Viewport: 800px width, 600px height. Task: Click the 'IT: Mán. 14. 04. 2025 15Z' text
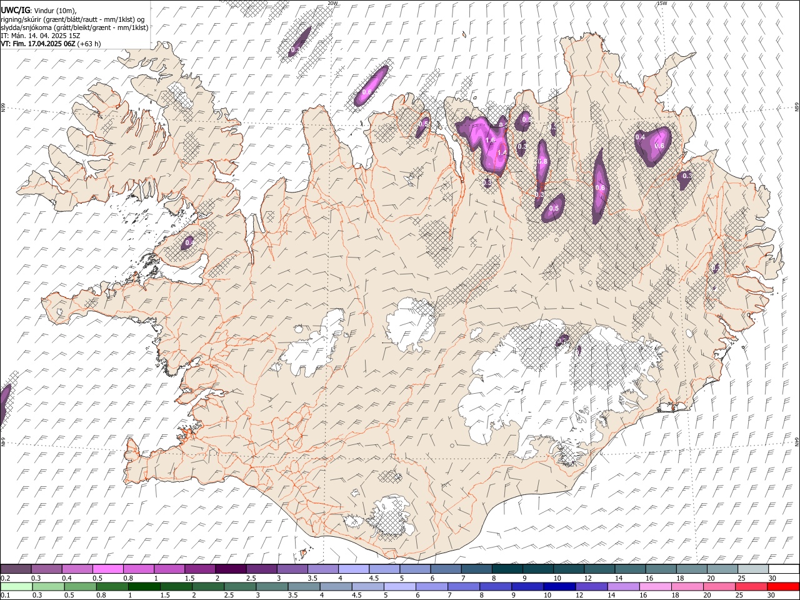click(x=40, y=36)
